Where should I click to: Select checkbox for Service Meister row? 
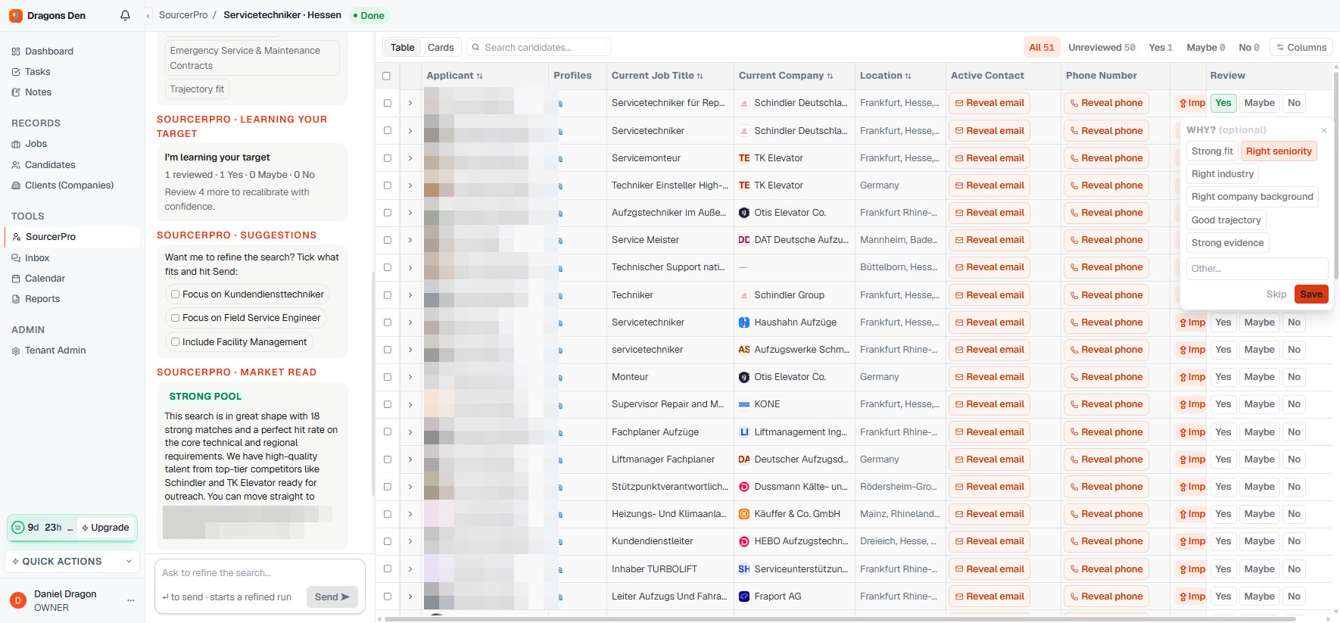pyautogui.click(x=388, y=240)
